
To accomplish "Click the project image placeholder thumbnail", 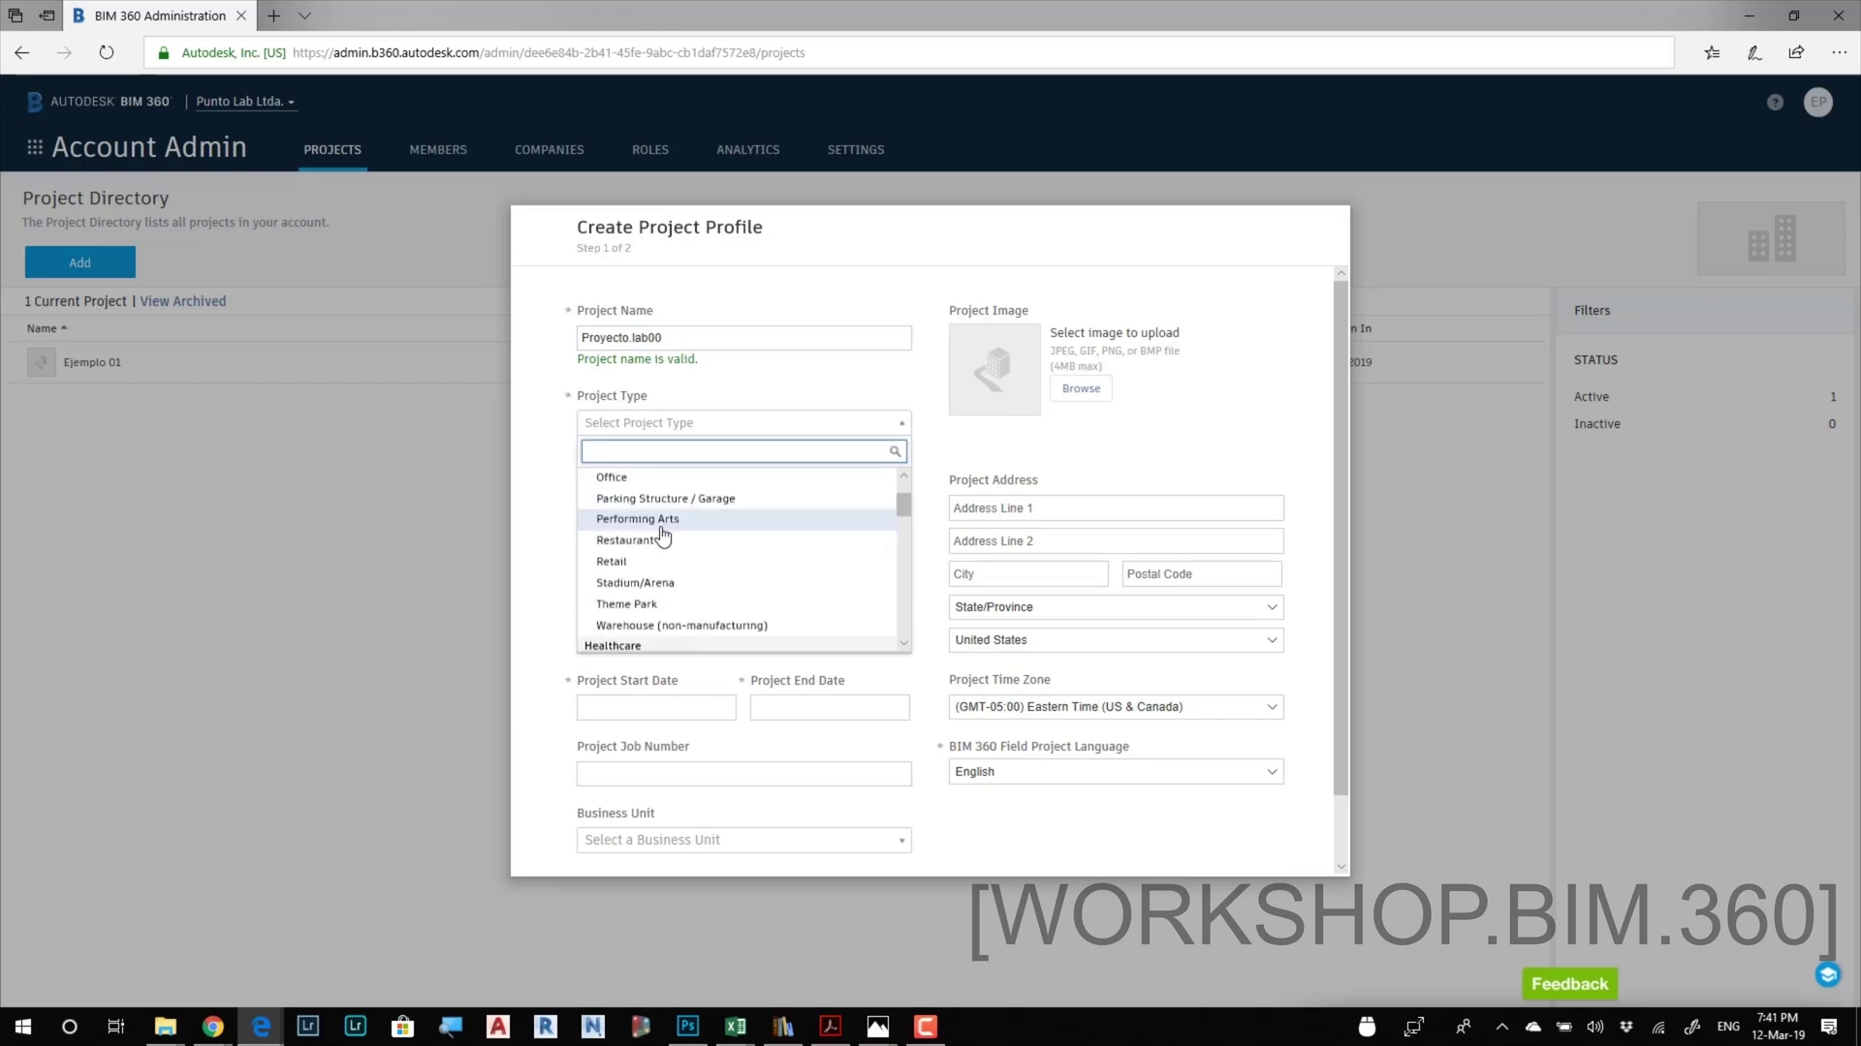I will pos(994,369).
